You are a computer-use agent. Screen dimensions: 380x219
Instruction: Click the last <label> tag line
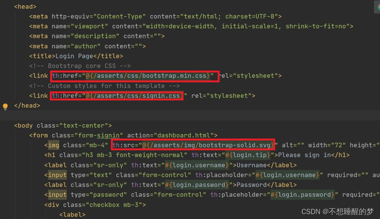[72, 214]
